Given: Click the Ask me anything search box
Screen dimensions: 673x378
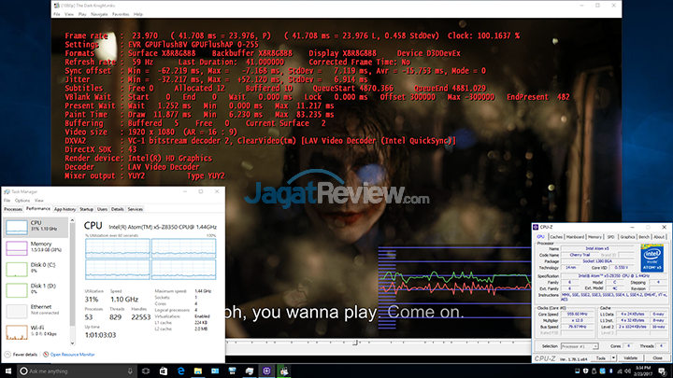Looking at the screenshot, I should [75, 371].
